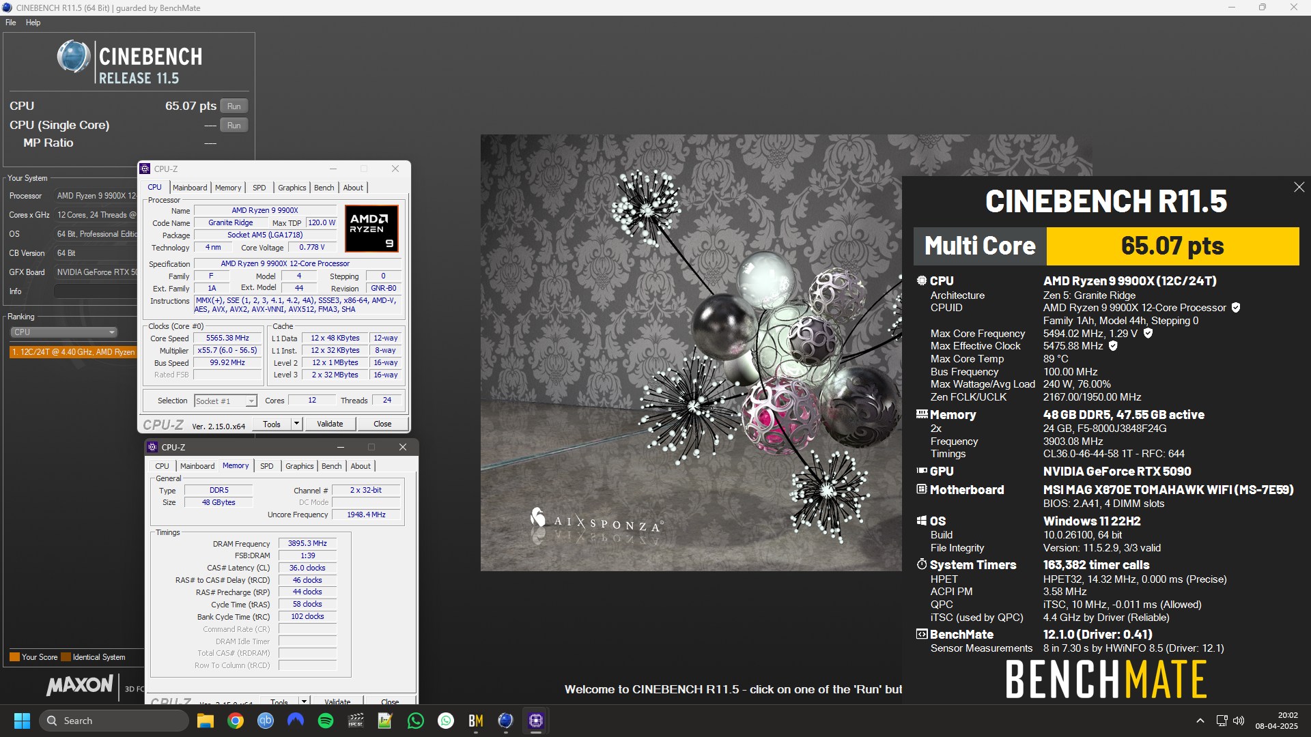Click the verified shield beside CPUID name
The image size is (1311, 737).
(1236, 308)
